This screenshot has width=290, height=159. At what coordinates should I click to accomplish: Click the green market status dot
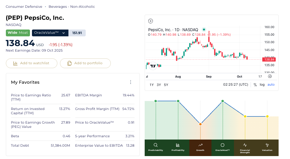[x=204, y=30]
